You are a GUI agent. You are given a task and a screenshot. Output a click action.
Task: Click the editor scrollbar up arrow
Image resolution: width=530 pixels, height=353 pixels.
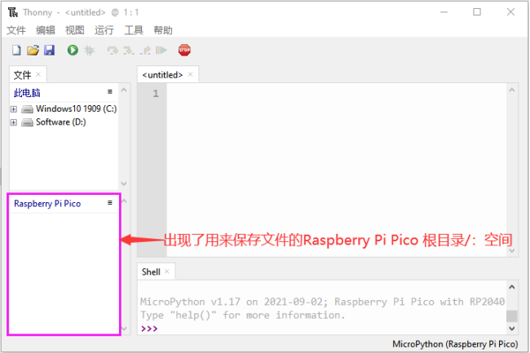pos(512,90)
